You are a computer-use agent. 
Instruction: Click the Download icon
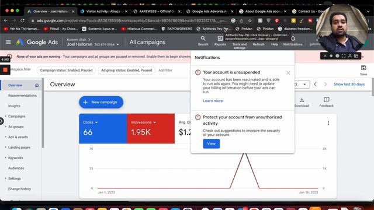(302, 100)
